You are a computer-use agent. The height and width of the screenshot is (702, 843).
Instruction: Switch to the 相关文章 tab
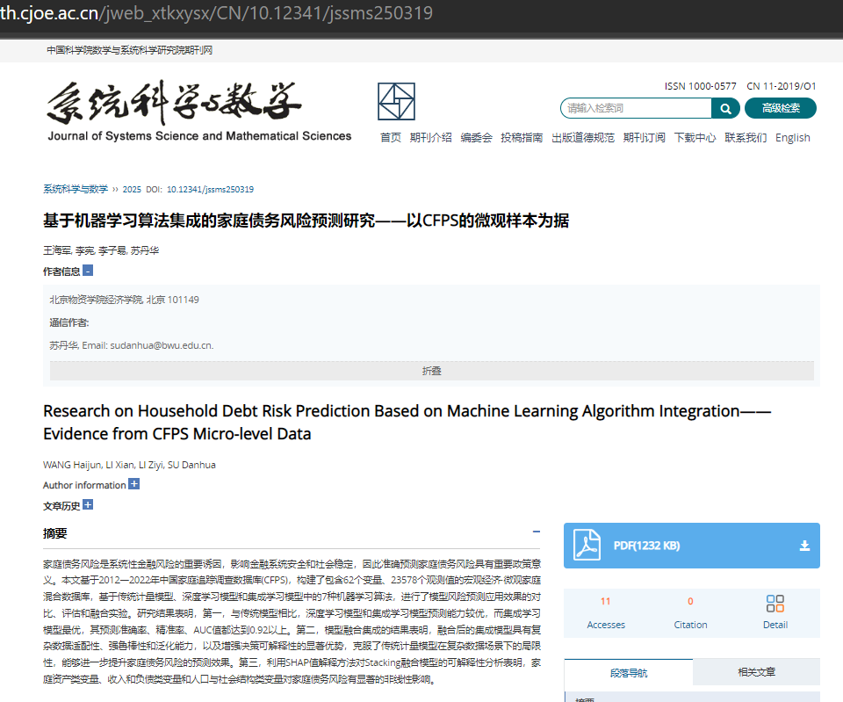pos(755,673)
